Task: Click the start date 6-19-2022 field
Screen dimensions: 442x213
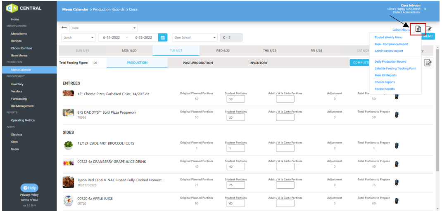Action: pyautogui.click(x=112, y=37)
